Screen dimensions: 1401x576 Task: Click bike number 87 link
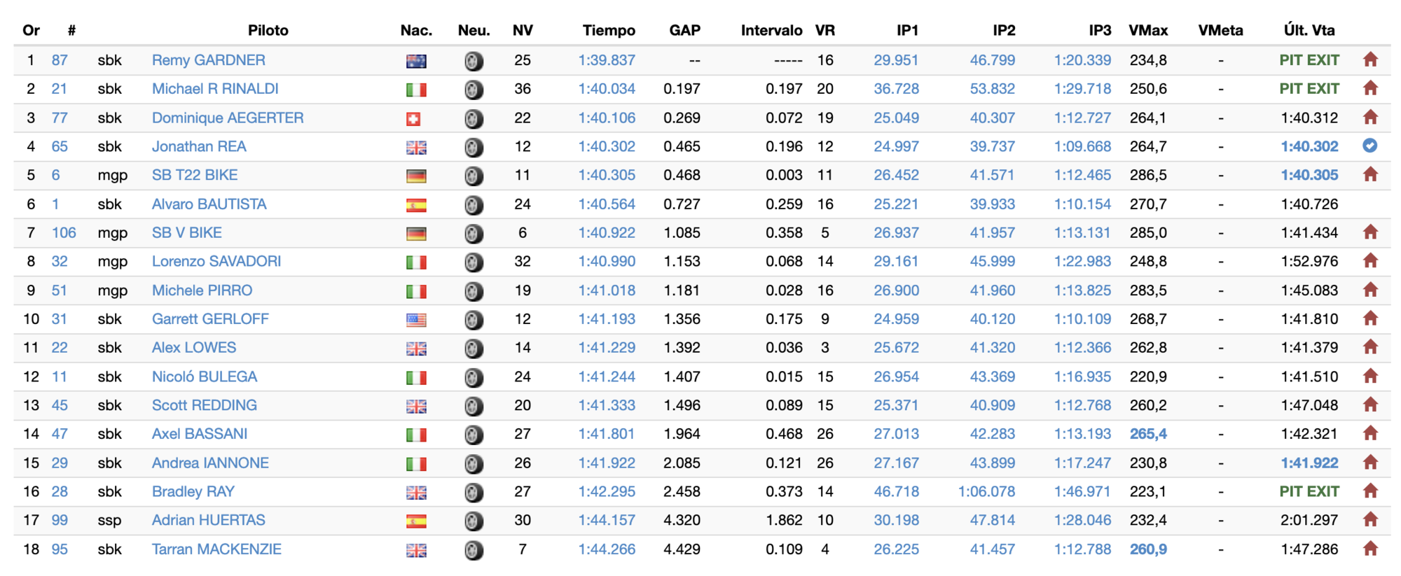click(x=60, y=60)
